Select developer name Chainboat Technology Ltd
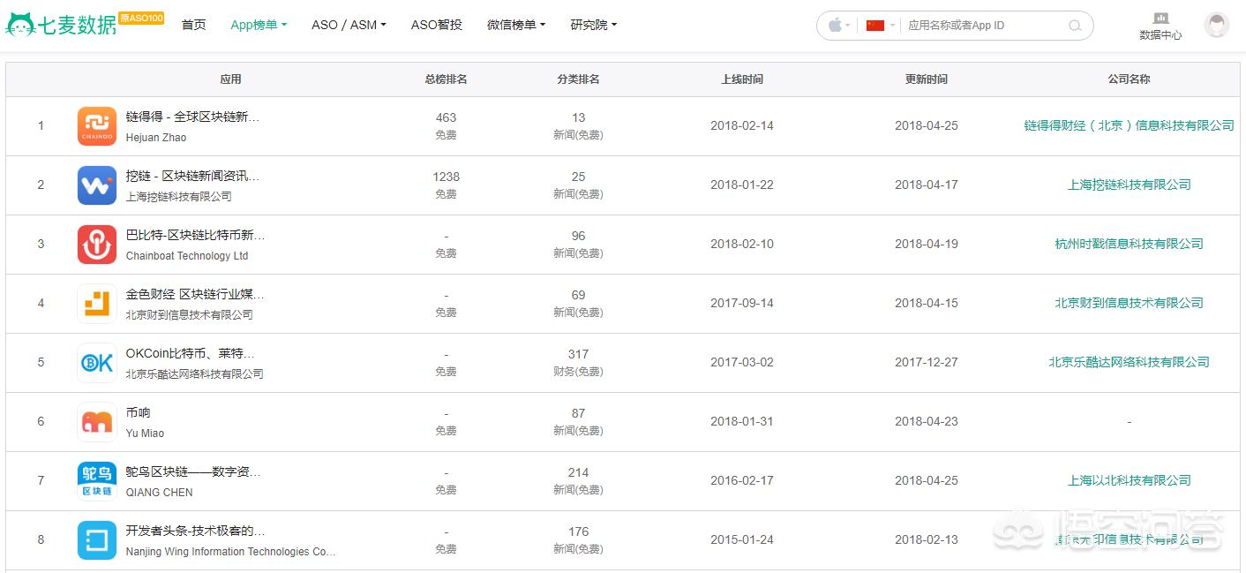Screen dimensions: 1246x573 click(187, 256)
